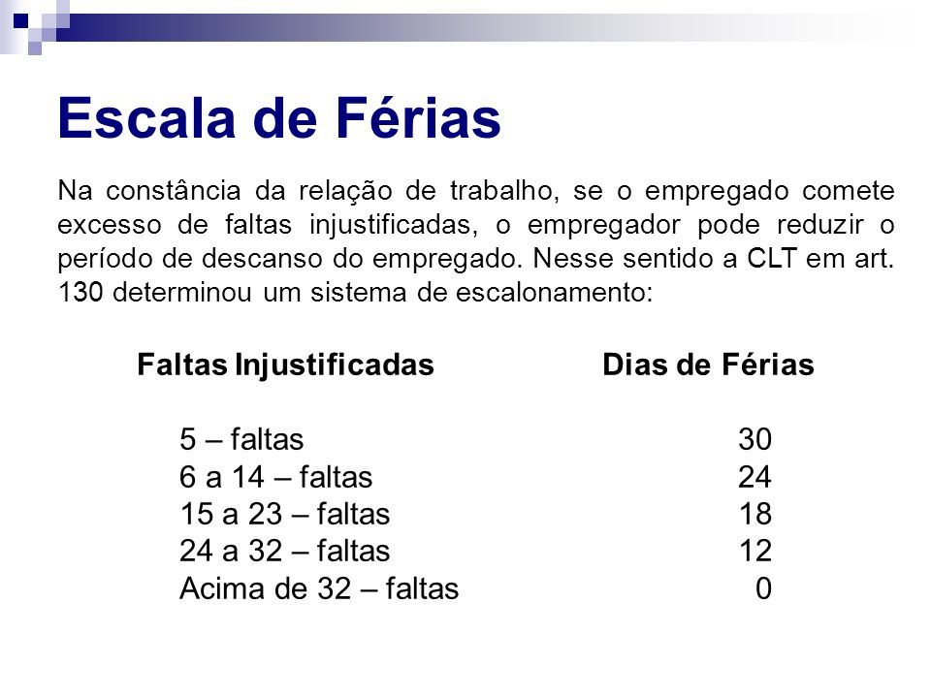Viewport: 931px width, 698px height.
Task: Click the value 12 in Dias de Férias
Action: (755, 551)
